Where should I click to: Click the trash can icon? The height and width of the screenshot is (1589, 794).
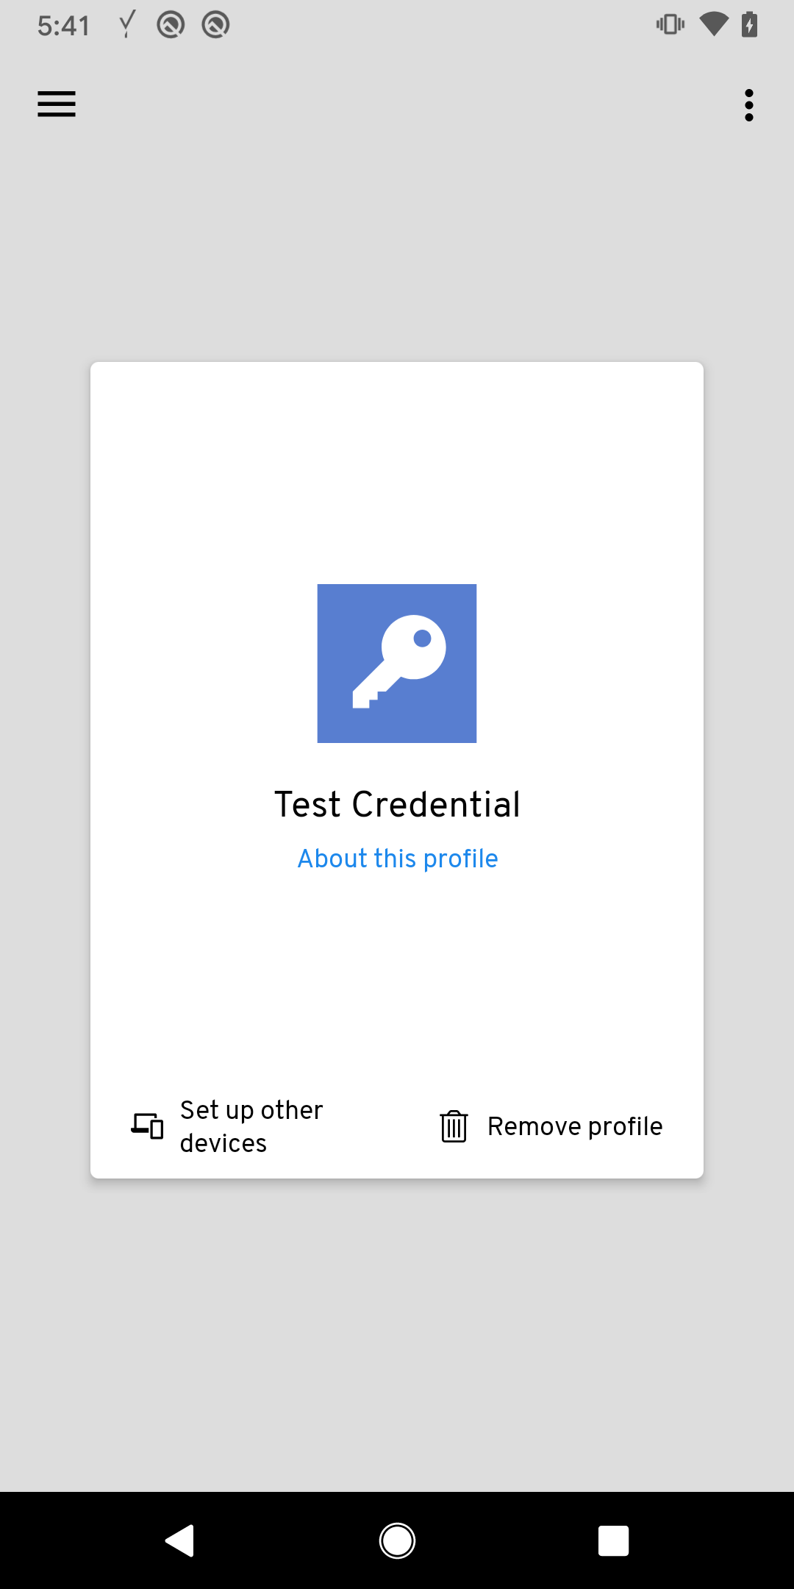tap(454, 1126)
